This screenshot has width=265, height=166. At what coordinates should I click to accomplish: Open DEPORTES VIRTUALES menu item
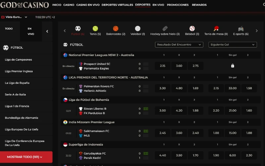(117, 5)
